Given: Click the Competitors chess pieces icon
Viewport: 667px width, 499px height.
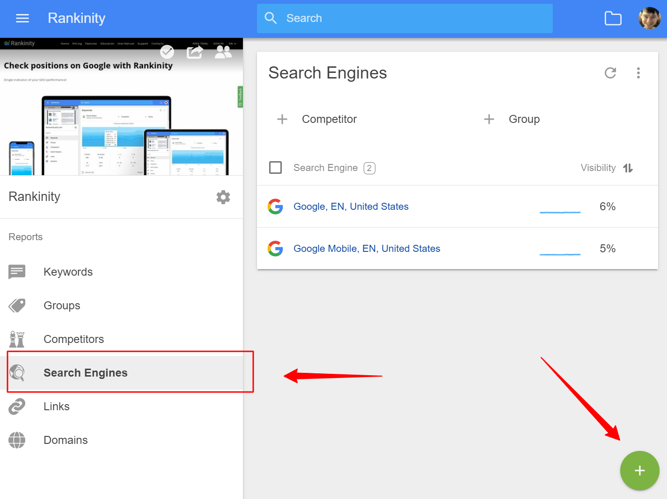Looking at the screenshot, I should click(x=17, y=339).
